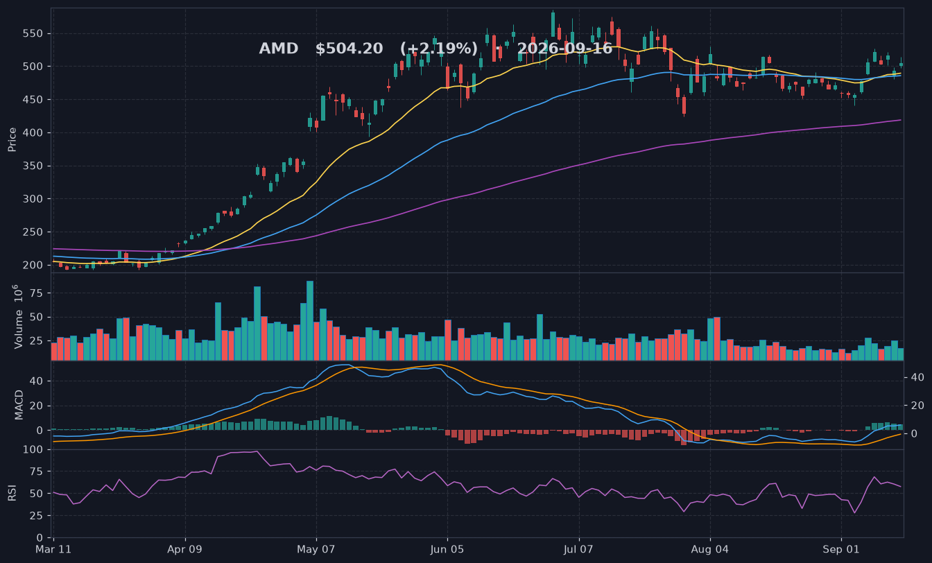
Task: Click the 350 price tick label
Action: (x=34, y=166)
